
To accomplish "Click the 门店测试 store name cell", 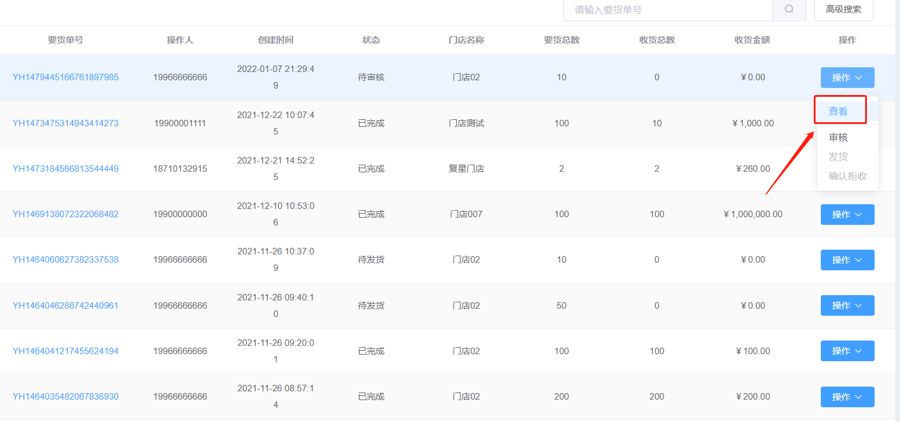I will pos(466,123).
